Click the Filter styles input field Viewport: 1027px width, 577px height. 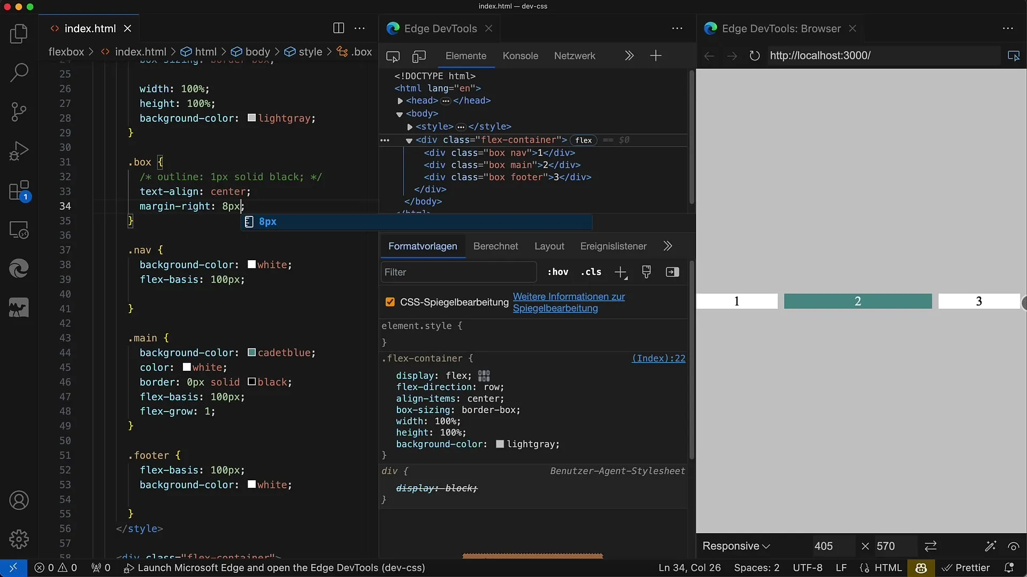(458, 272)
